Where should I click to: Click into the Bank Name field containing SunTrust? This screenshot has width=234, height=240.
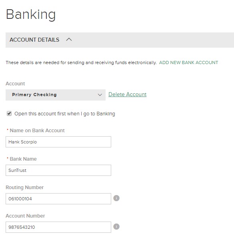coord(58,170)
